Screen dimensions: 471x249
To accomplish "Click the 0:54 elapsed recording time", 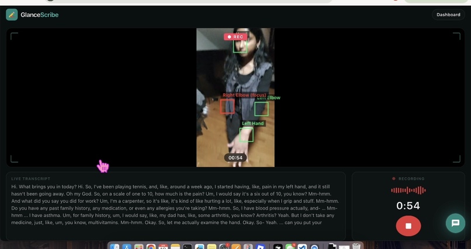I will point(408,206).
